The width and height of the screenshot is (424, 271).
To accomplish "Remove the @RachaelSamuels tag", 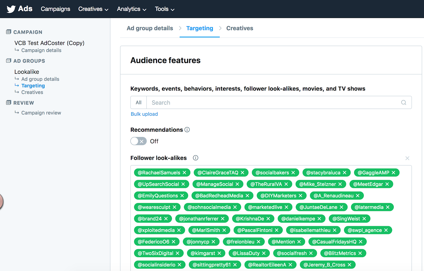I will [x=184, y=173].
